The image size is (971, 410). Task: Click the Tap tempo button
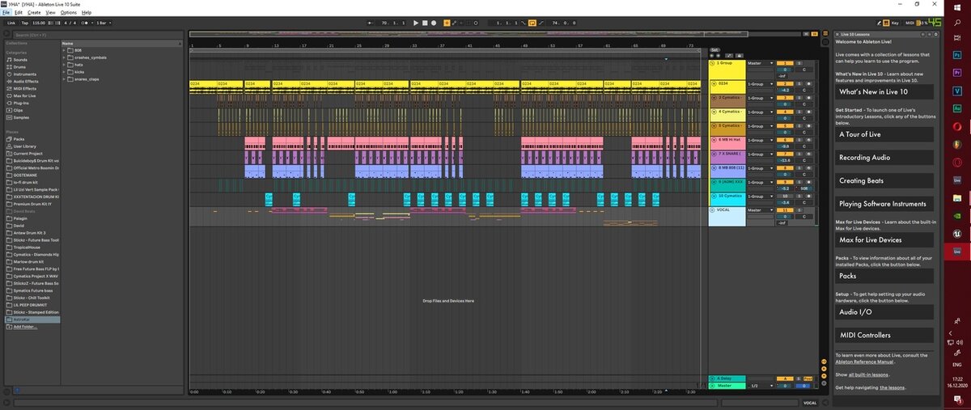(x=25, y=23)
